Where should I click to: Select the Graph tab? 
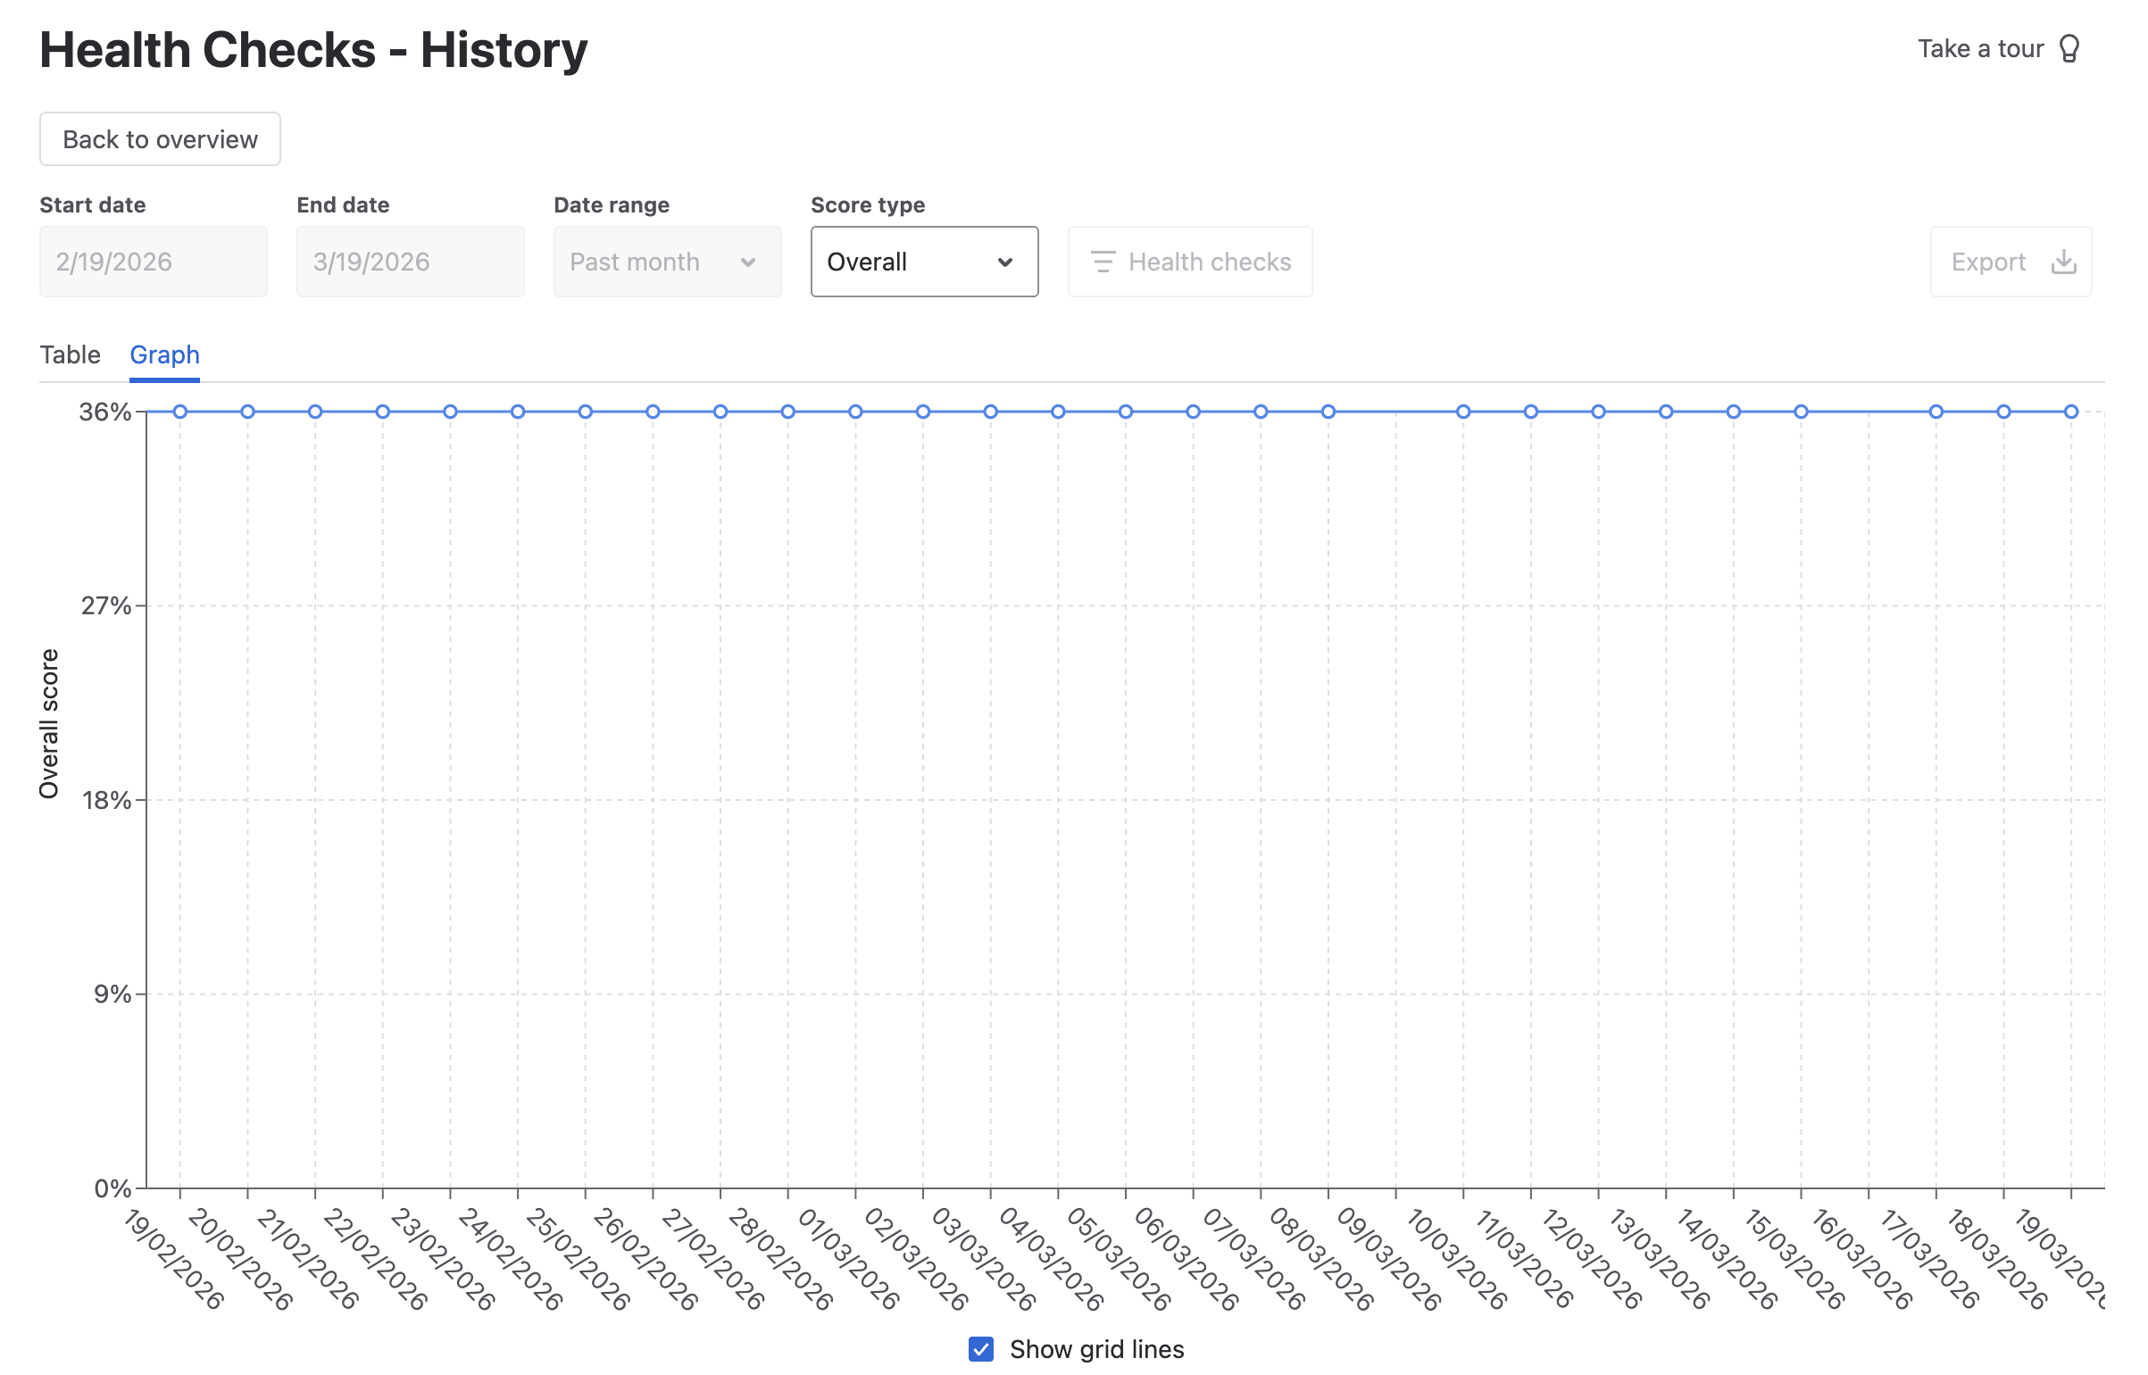[164, 354]
